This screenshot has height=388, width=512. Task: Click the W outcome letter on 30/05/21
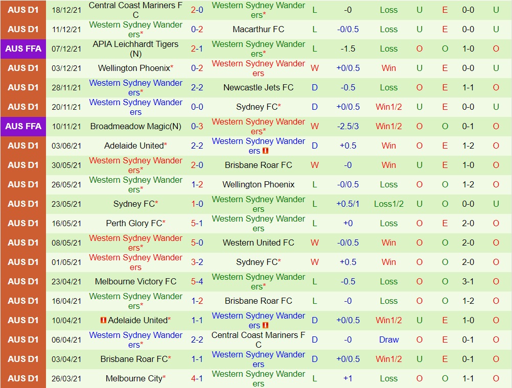coord(314,165)
